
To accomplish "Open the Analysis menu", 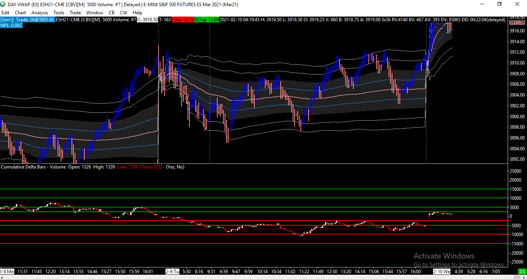I will [39, 13].
